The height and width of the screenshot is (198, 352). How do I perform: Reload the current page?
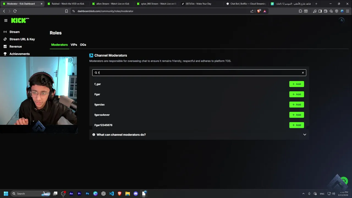[x=15, y=11]
